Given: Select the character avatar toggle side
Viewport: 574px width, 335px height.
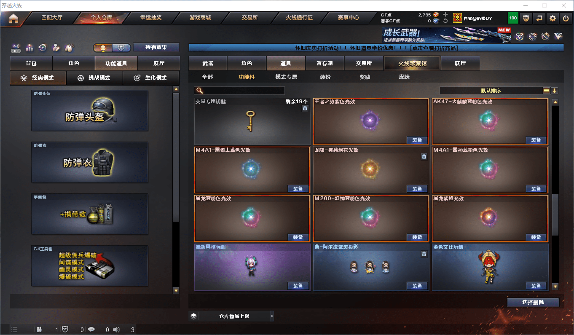Looking at the screenshot, I should coord(102,48).
